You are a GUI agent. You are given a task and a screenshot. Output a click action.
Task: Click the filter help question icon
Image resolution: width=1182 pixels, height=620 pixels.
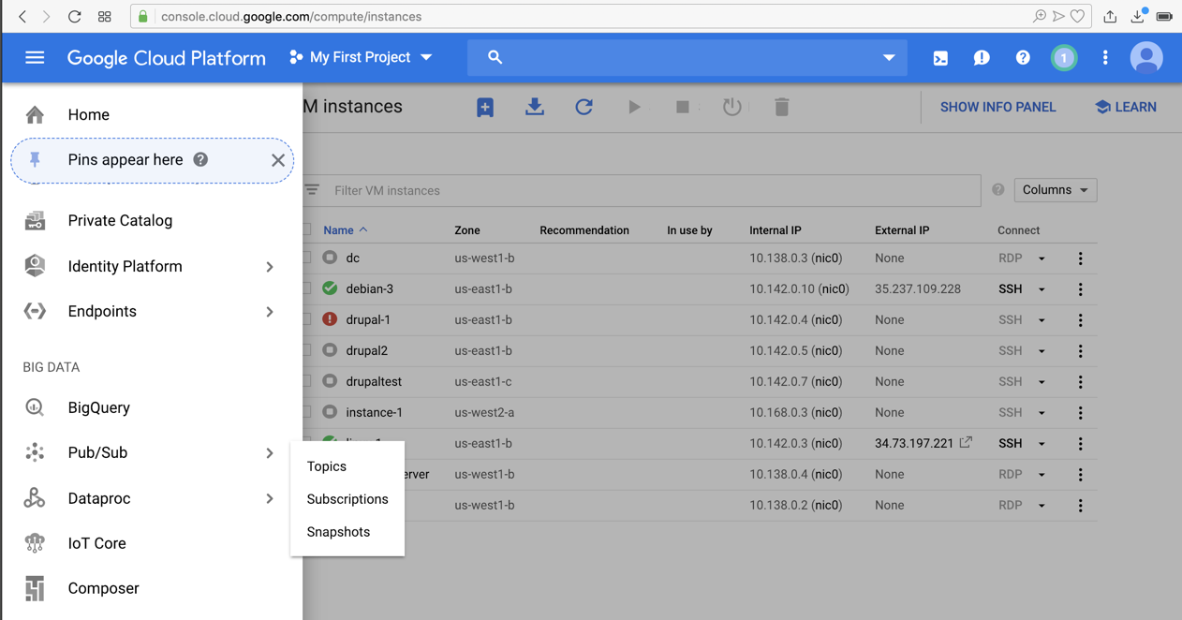click(x=998, y=190)
